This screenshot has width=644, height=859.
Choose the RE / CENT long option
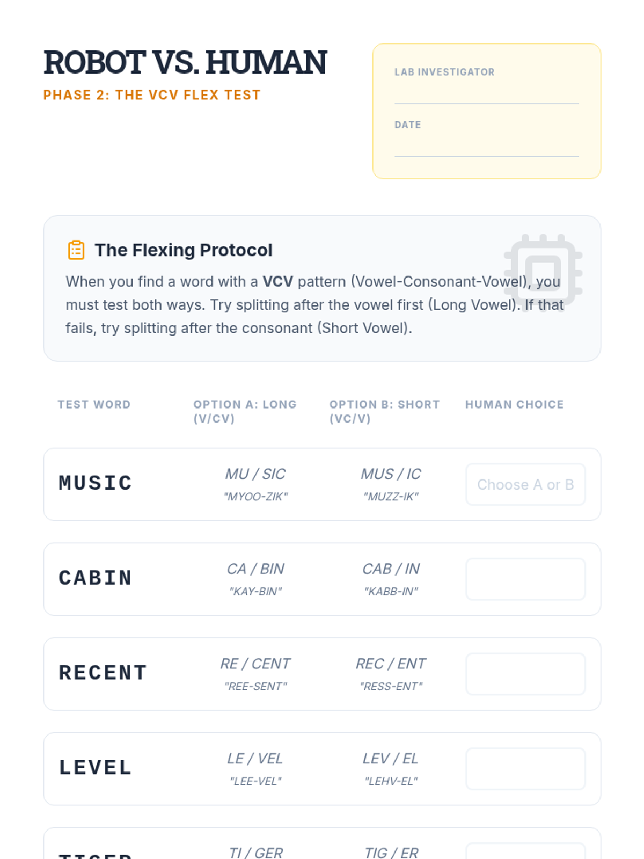[x=255, y=664]
